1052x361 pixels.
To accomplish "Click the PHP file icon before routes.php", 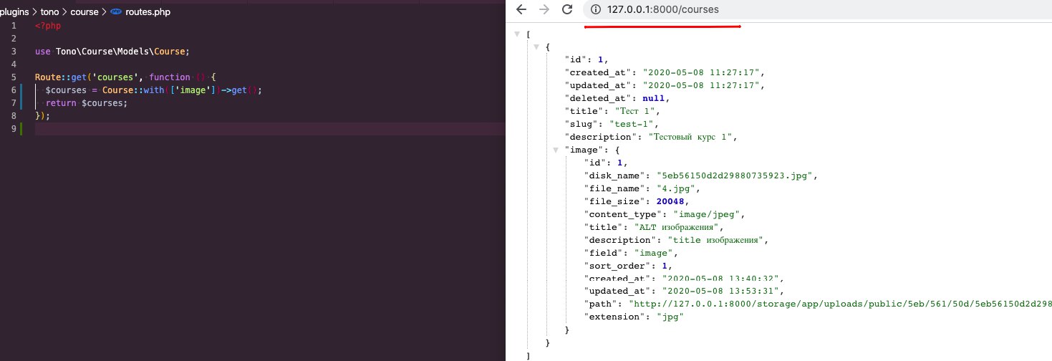I will coord(116,12).
